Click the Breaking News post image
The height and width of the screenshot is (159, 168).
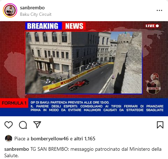point(84,69)
